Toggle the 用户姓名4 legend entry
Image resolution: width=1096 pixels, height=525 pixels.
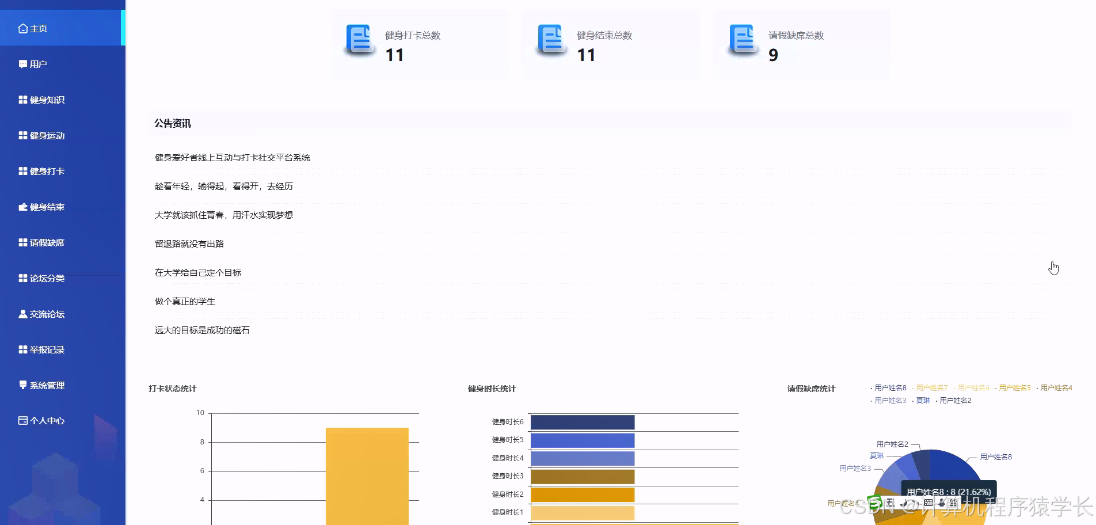[x=1055, y=388]
